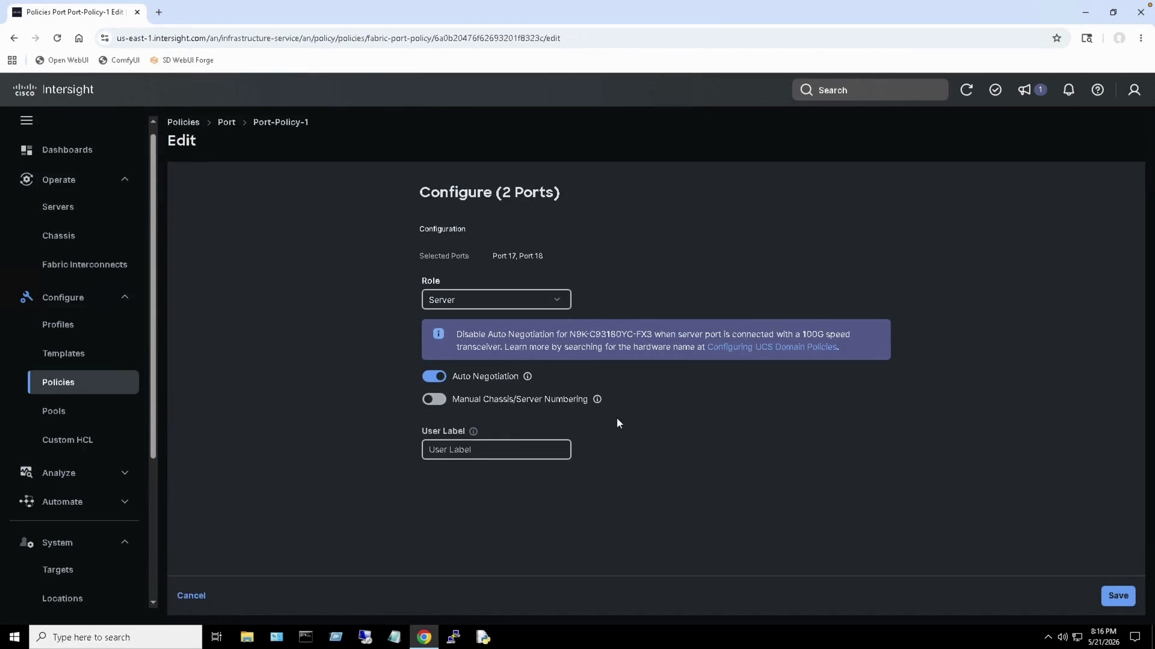Click the Port breadcrumb link

point(226,123)
